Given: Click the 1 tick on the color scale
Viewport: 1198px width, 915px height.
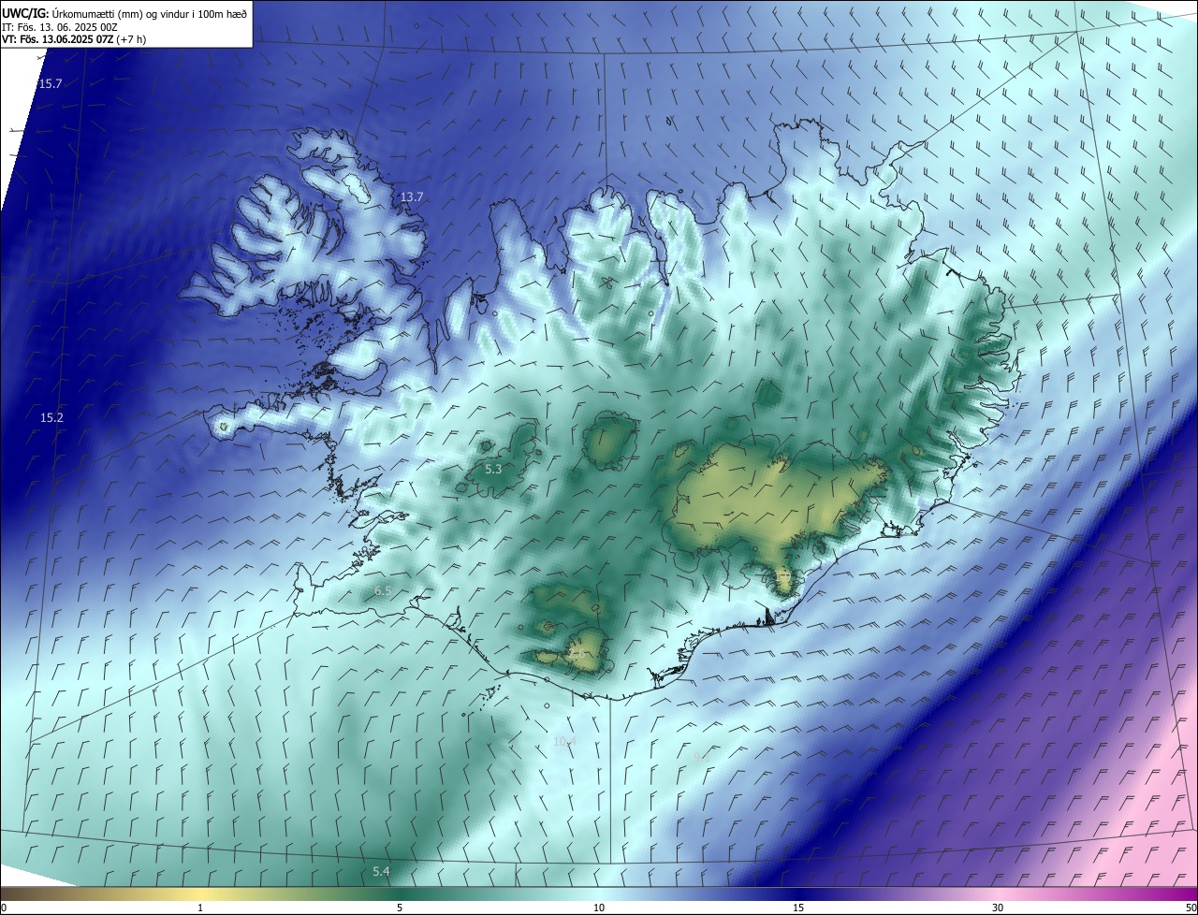Looking at the screenshot, I should (200, 908).
